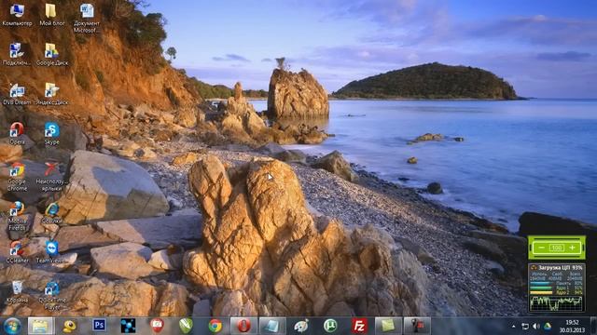Switch to Opera in the taskbar
The height and width of the screenshot is (335, 597).
[243, 326]
